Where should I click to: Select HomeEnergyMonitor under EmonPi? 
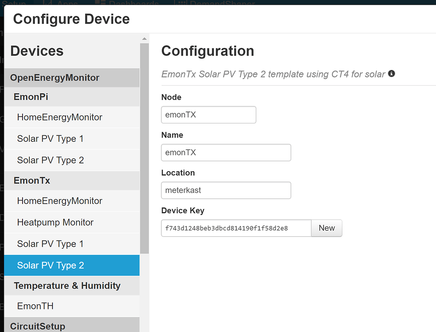coord(60,117)
